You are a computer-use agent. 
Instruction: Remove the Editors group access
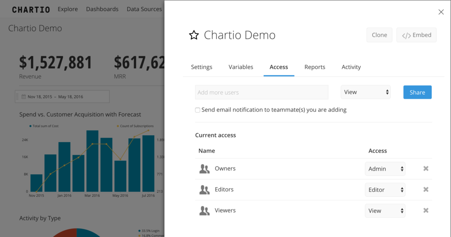pyautogui.click(x=426, y=190)
